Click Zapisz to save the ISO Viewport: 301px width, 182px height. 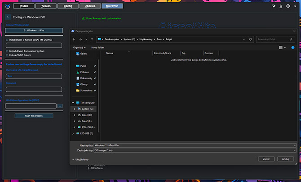266,159
